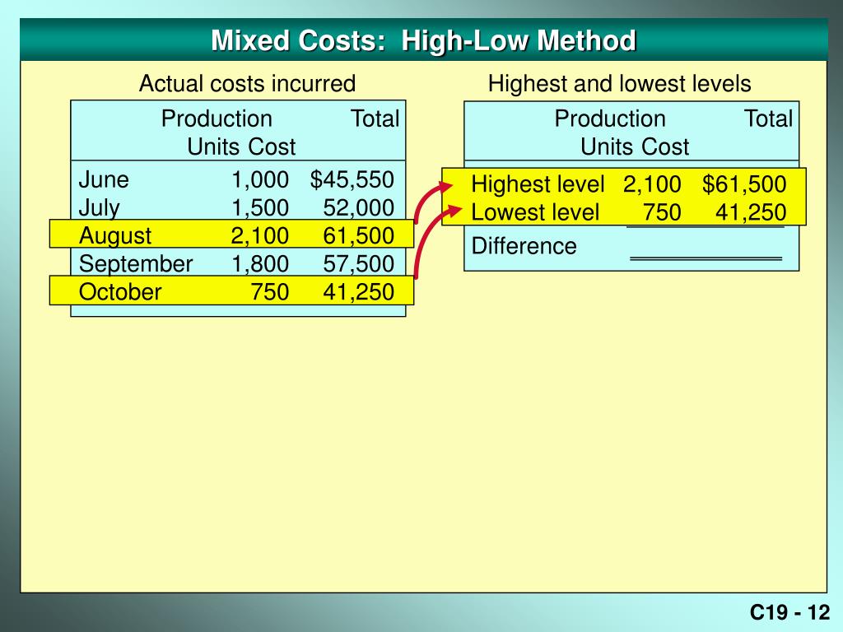Click the highlighted 'August' row label
Viewport: 843px width, 632px height.
pyautogui.click(x=115, y=236)
